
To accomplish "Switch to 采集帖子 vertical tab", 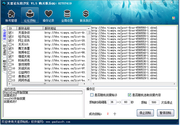I will point(4,34).
